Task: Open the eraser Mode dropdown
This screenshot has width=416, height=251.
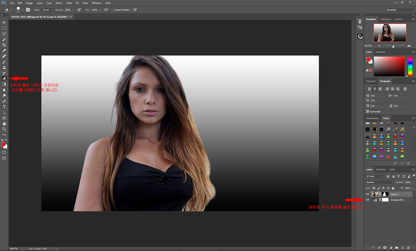Action: coord(48,10)
